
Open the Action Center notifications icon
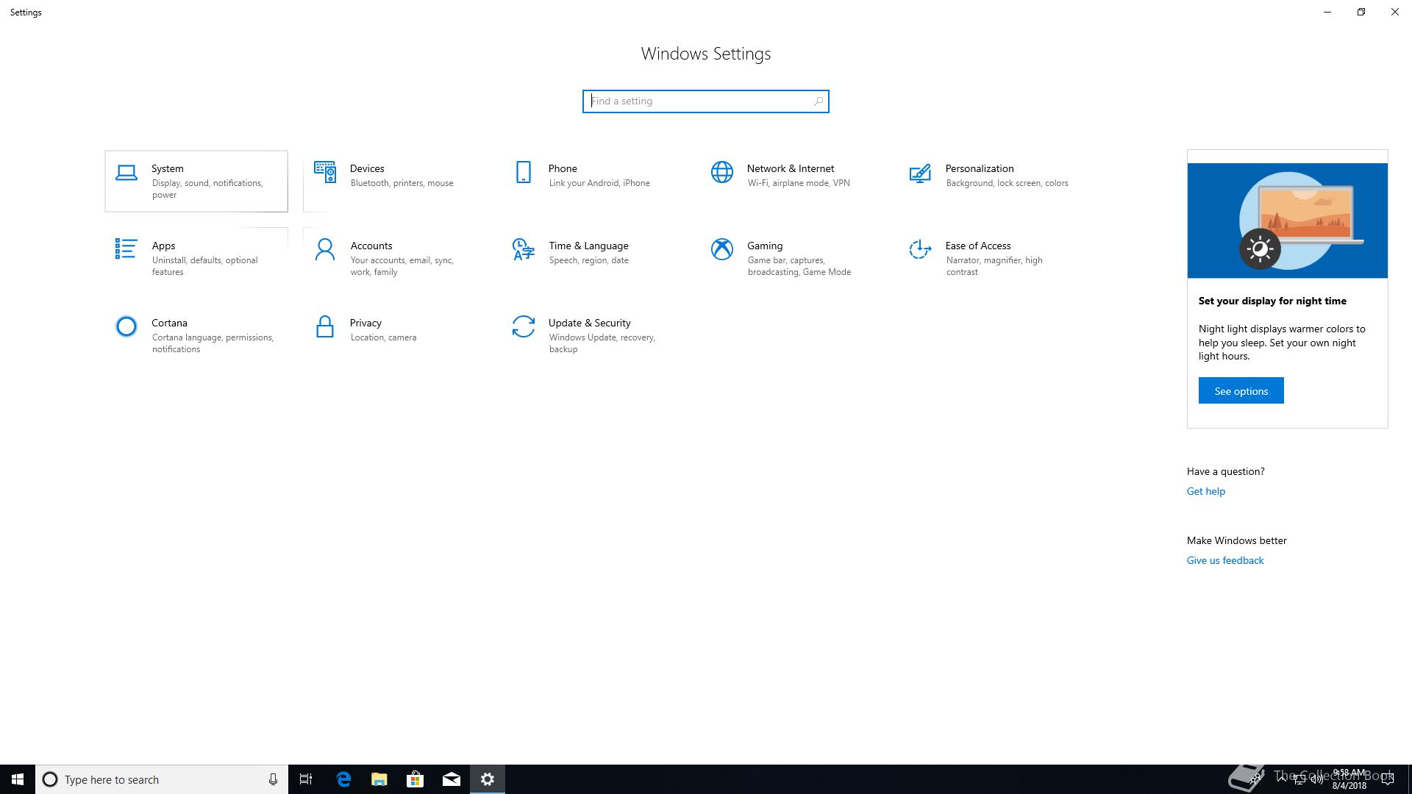(x=1388, y=779)
